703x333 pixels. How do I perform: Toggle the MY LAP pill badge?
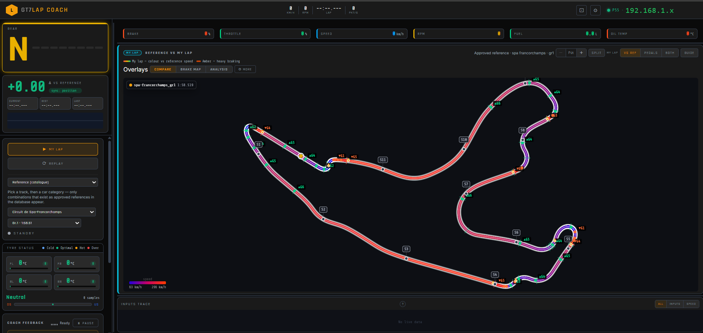(133, 53)
